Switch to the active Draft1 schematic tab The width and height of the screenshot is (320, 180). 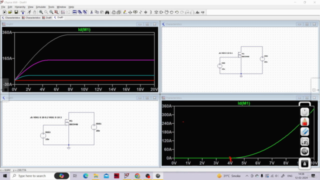(x=59, y=17)
